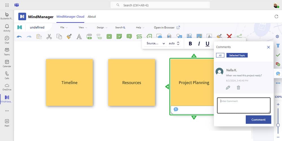
Task: Click the zoom slider handle
Action: pos(278,125)
